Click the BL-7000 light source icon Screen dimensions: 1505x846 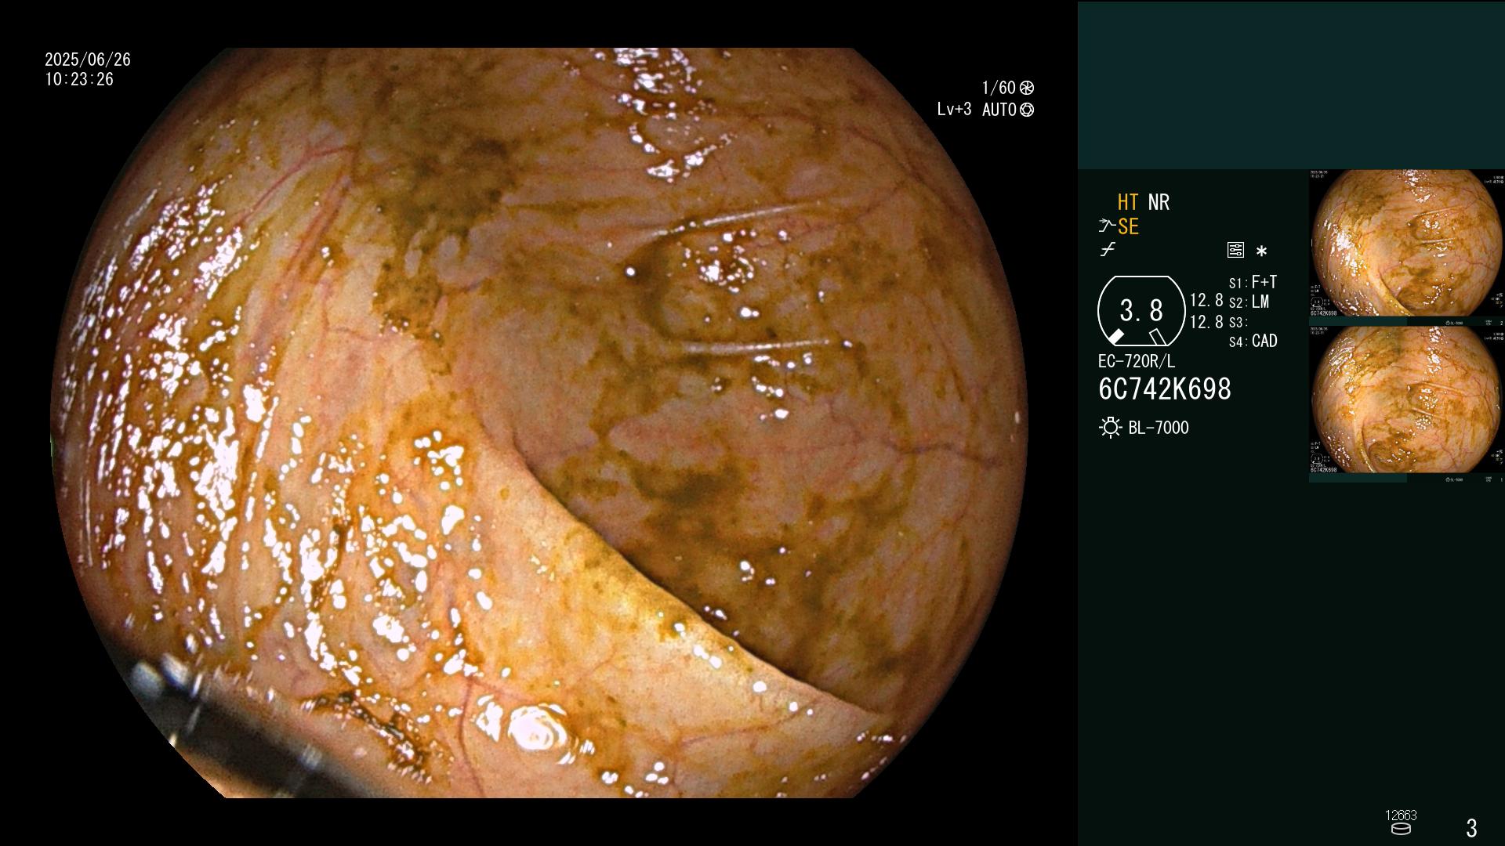[x=1110, y=428]
